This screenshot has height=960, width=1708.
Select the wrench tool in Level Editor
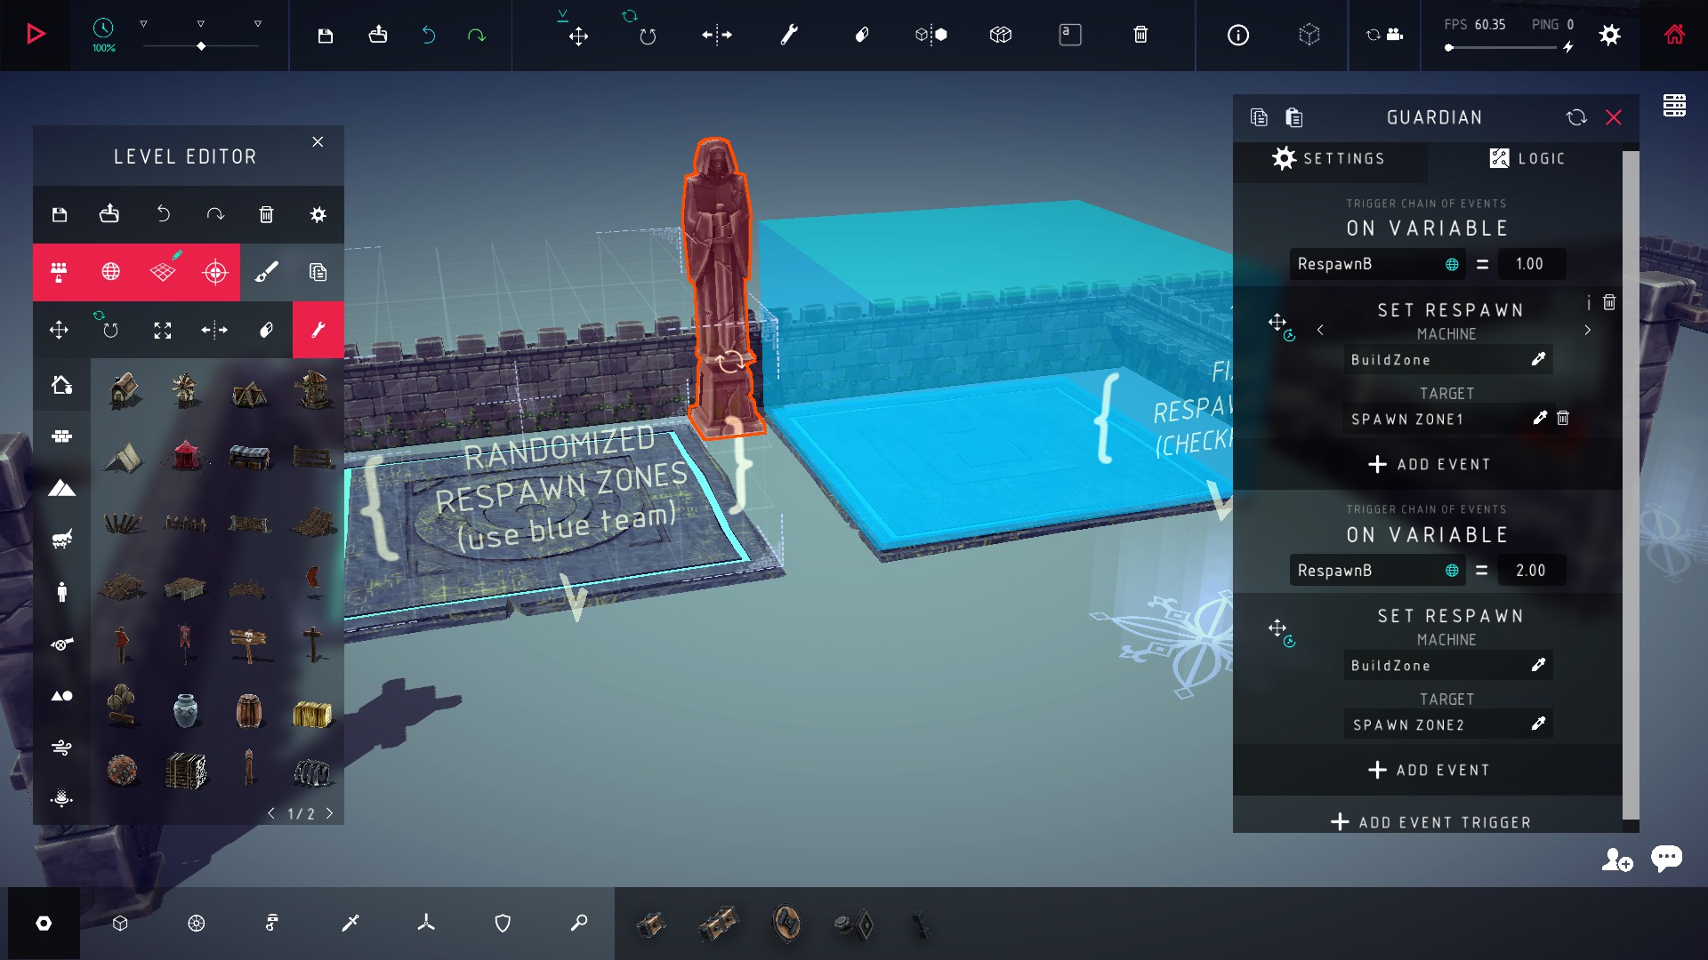pos(318,330)
